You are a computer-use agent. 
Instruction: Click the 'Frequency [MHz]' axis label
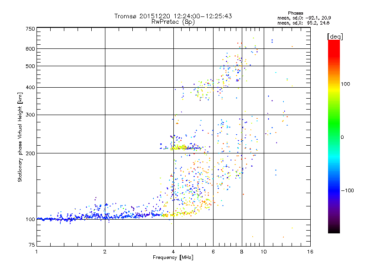tap(173, 258)
